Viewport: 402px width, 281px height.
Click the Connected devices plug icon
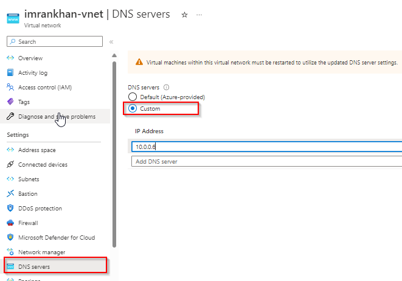[10, 164]
